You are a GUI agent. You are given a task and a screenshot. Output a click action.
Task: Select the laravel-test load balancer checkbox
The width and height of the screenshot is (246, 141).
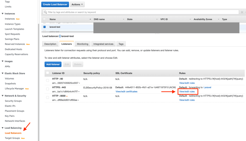click(44, 27)
